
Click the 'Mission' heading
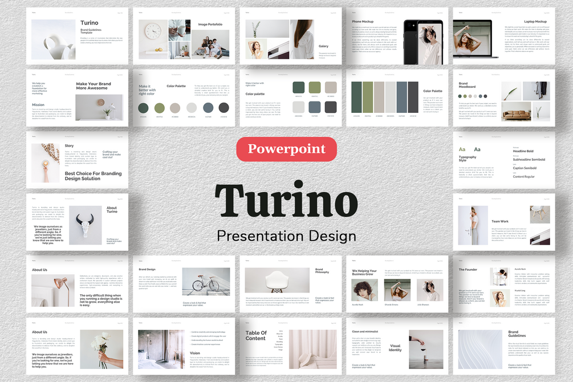coord(38,104)
